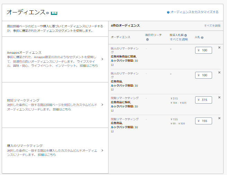The width and height of the screenshot is (227, 175).
Task: Click the suggested bid ¥155 value
Action: coord(174,119)
